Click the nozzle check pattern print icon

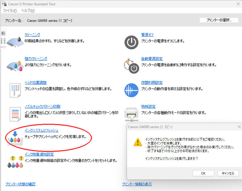[x=15, y=114]
